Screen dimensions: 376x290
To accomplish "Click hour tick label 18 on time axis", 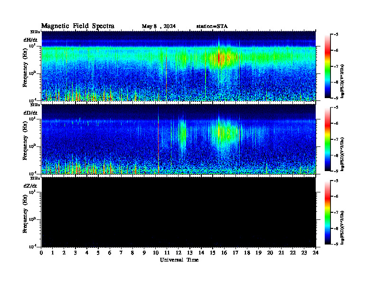I will tap(247, 253).
